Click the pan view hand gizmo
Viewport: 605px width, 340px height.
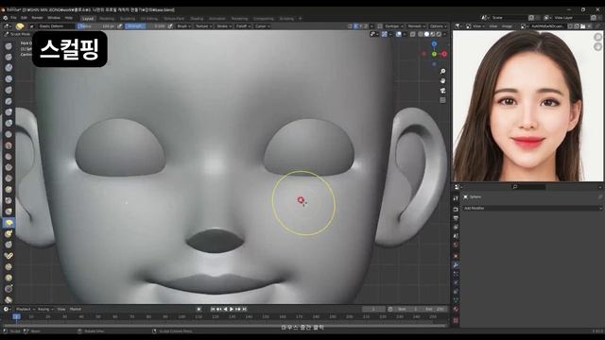442,81
